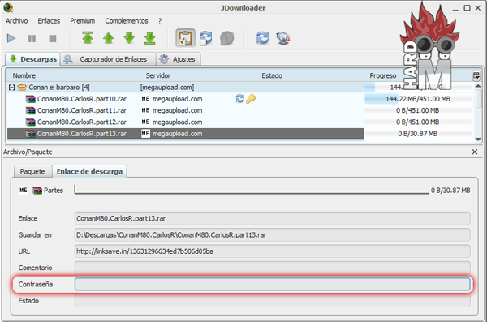Click the 144.22 MB/451.00 MB progress bar

(x=418, y=99)
